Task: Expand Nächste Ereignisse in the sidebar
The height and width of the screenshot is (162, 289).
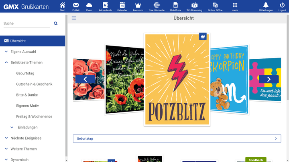Action: (6, 138)
